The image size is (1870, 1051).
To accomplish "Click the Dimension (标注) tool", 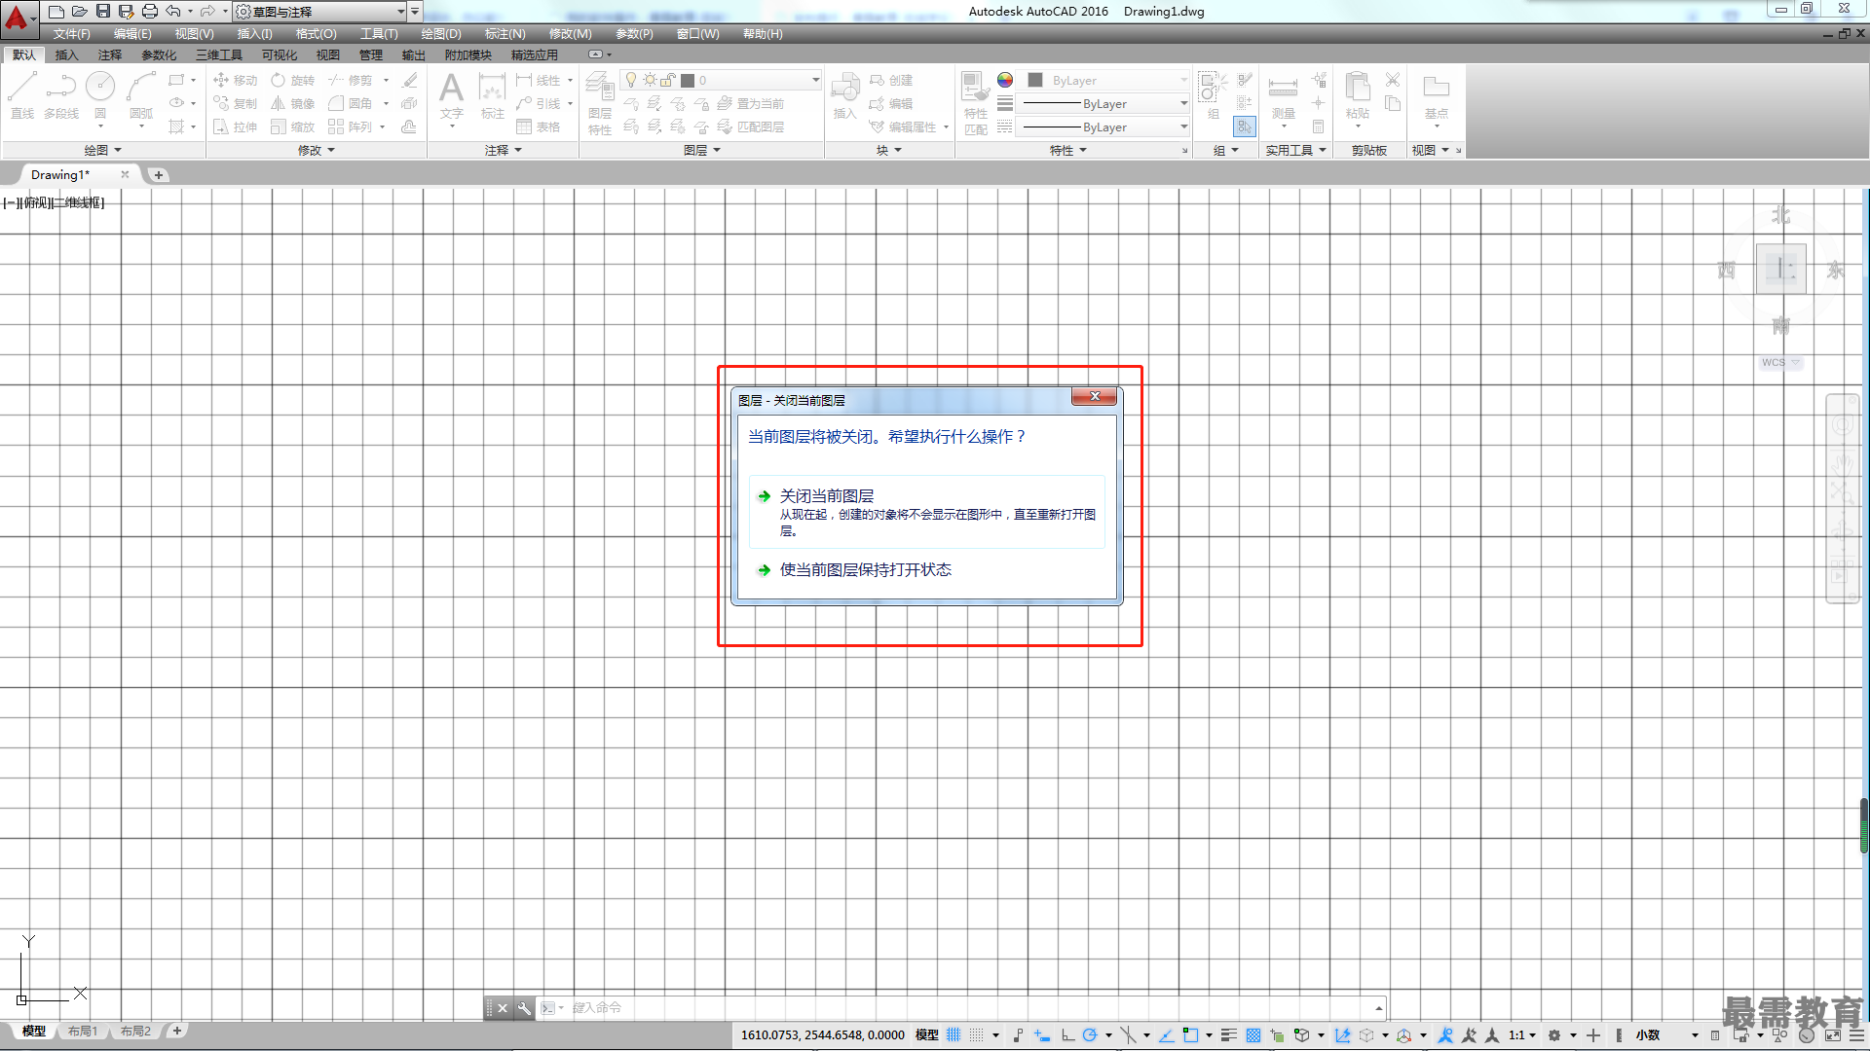I will [492, 95].
